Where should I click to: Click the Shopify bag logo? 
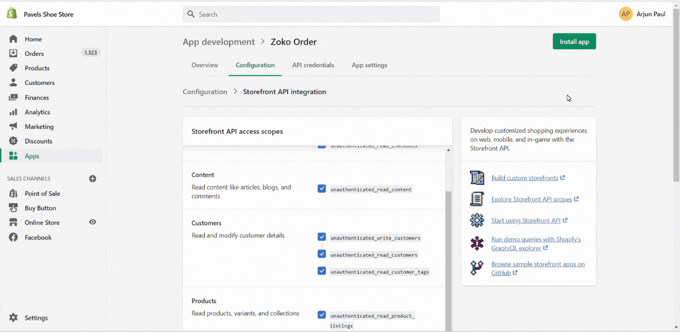[x=12, y=14]
